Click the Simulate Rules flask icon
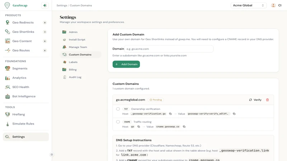Image resolution: width=287 pixels, height=161 pixels. (x=8, y=124)
